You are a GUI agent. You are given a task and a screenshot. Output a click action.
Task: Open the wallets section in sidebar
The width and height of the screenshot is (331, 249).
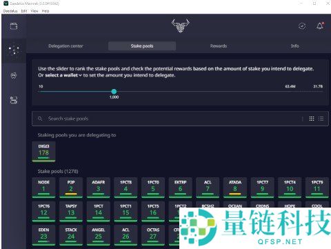point(14,26)
